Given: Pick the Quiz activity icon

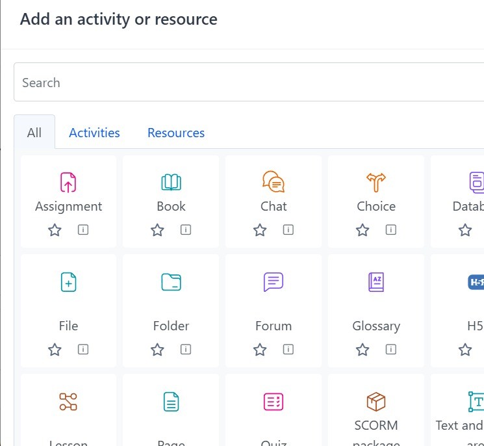Looking at the screenshot, I should click(274, 402).
